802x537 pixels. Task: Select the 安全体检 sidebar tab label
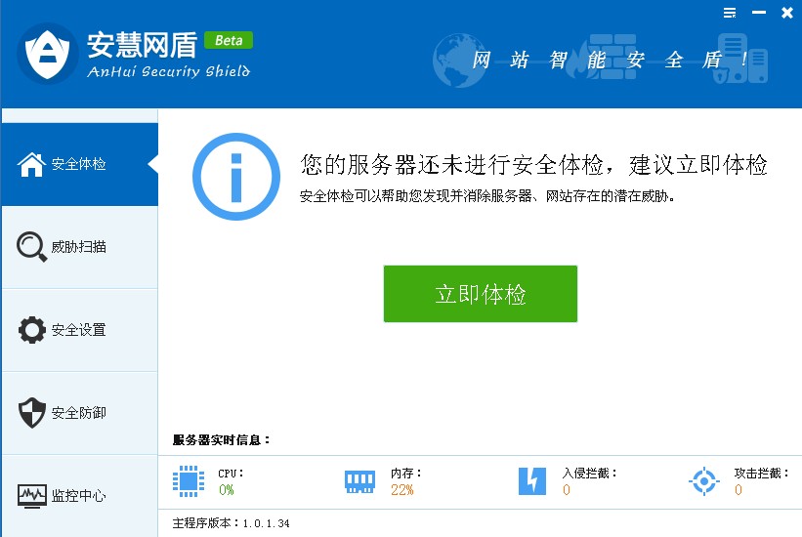tap(79, 164)
